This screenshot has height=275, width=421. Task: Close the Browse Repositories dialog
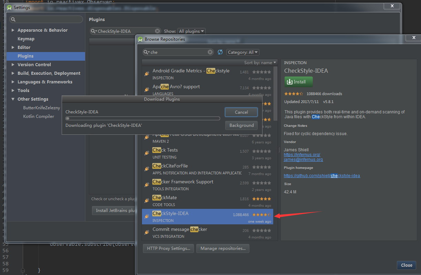click(x=407, y=265)
